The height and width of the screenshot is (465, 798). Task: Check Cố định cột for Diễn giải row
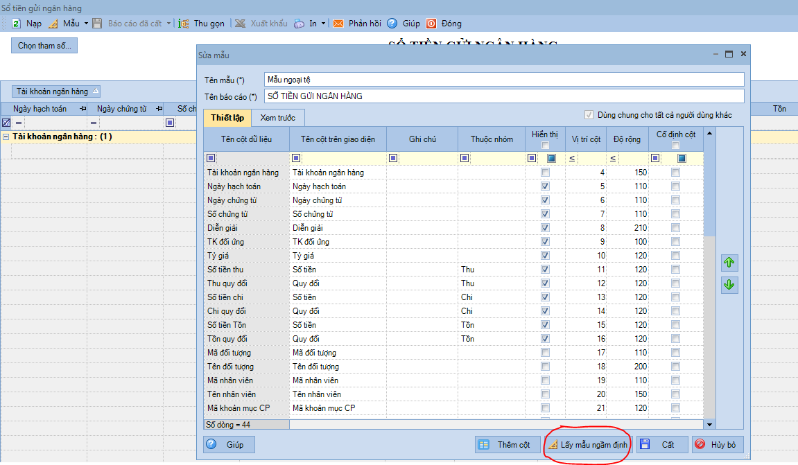675,228
